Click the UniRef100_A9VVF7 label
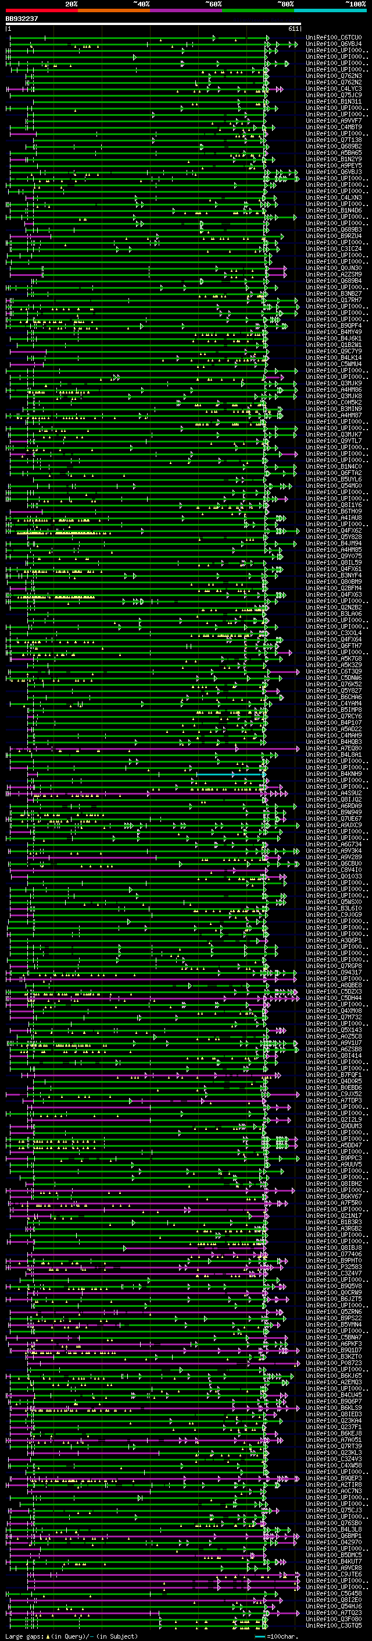This screenshot has height=1641, width=372. [334, 120]
